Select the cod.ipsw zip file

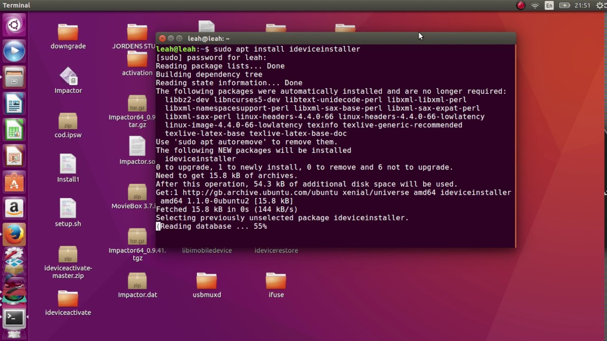coord(68,126)
